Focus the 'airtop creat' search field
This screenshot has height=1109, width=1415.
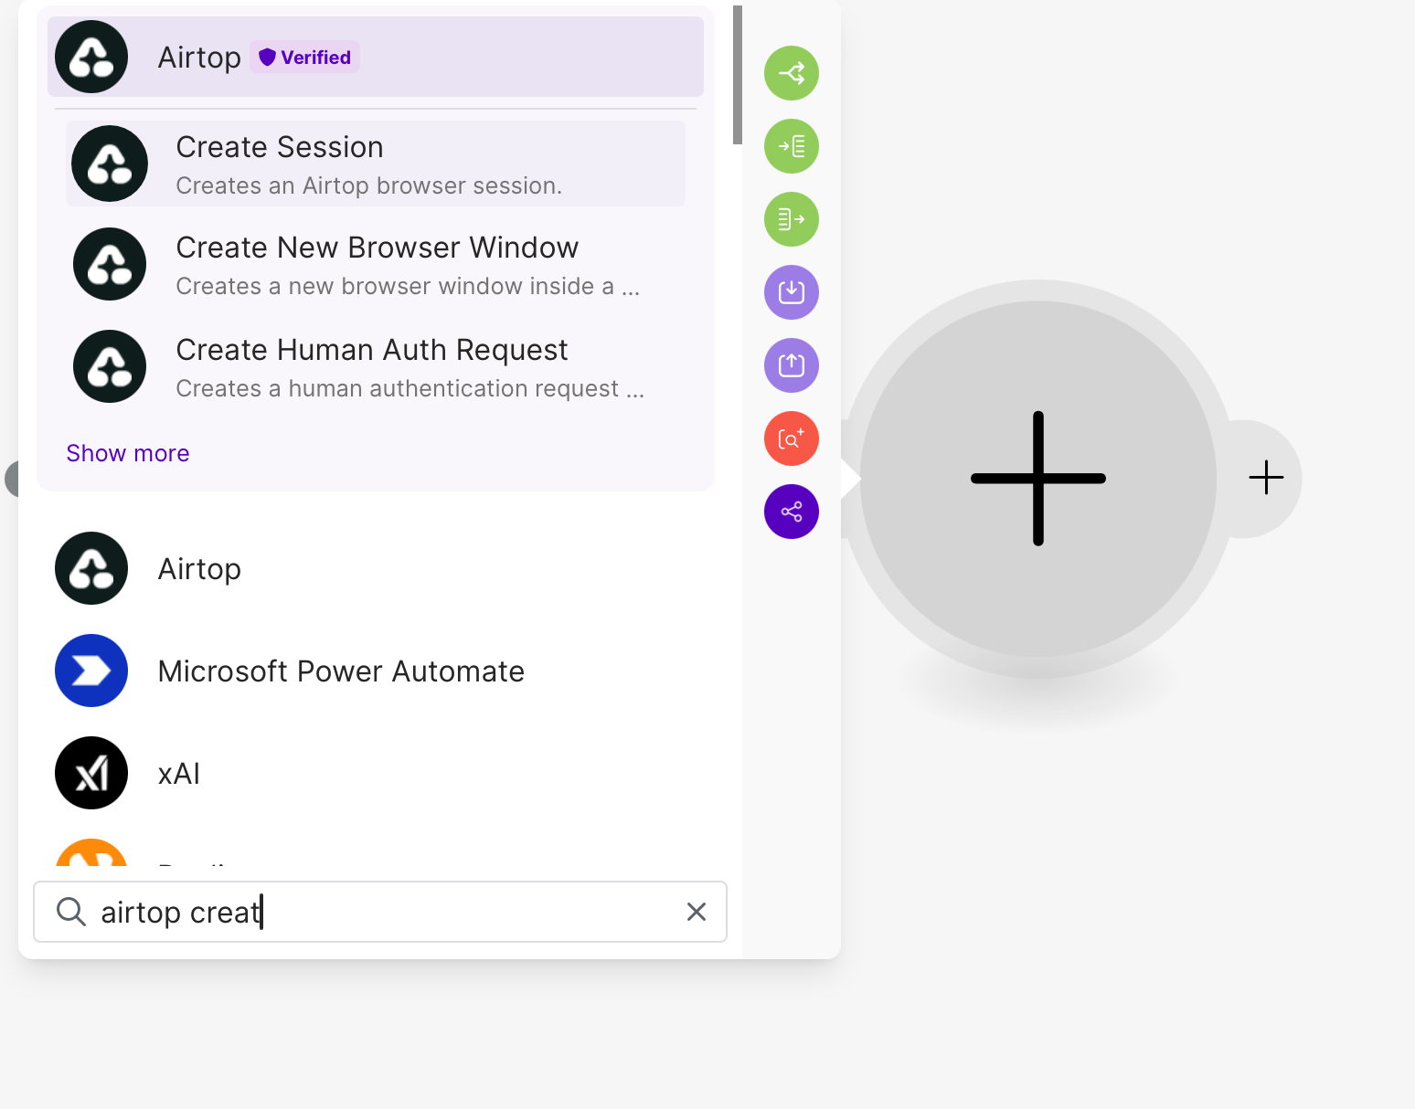click(384, 912)
